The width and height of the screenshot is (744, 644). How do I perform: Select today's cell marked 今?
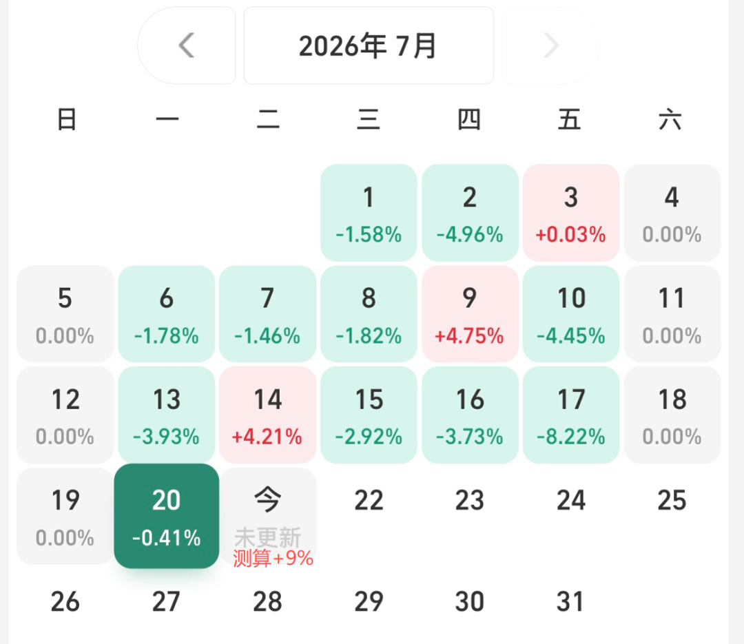267,516
